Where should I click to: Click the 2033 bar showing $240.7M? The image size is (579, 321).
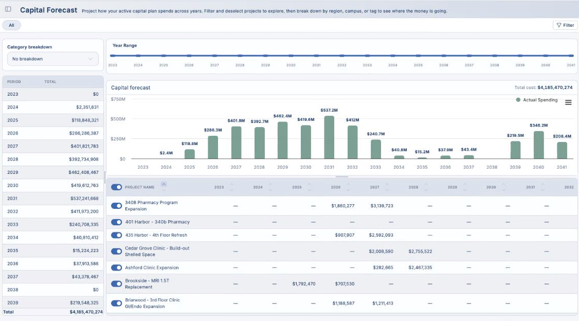tap(375, 149)
